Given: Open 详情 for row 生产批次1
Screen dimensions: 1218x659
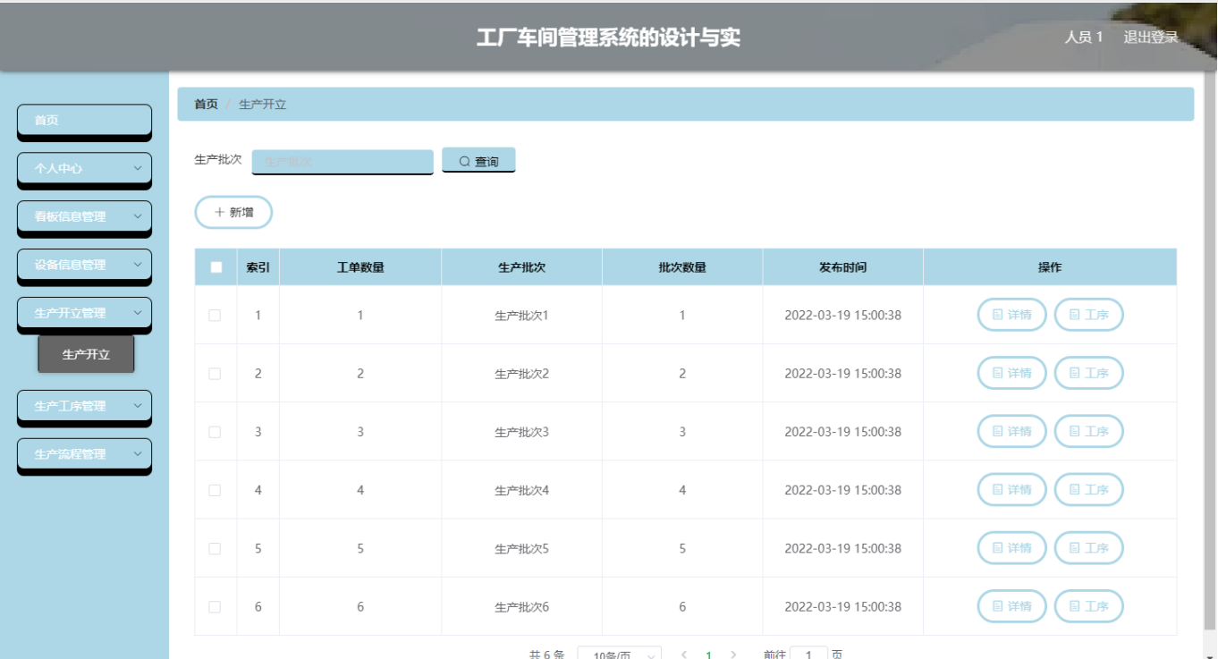Looking at the screenshot, I should coord(1011,315).
